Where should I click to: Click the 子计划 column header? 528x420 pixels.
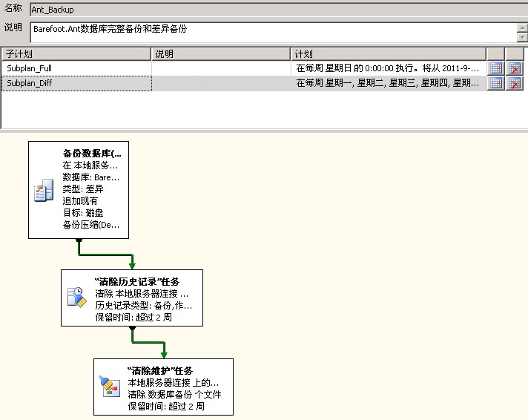(76, 54)
